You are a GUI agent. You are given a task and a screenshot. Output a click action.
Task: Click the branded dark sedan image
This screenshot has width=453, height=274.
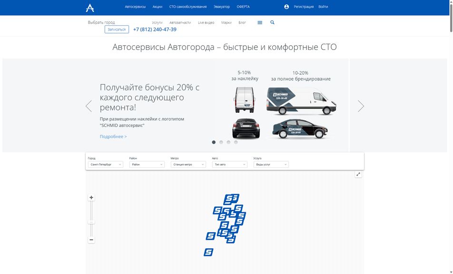(x=300, y=129)
